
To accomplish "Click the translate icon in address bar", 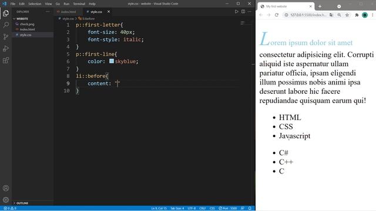I will click(331, 15).
